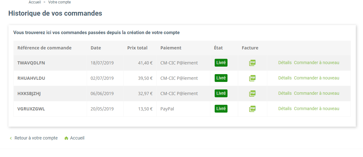363x157 pixels.
Task: Click the home icon next to Accueil
Action: tap(66, 138)
